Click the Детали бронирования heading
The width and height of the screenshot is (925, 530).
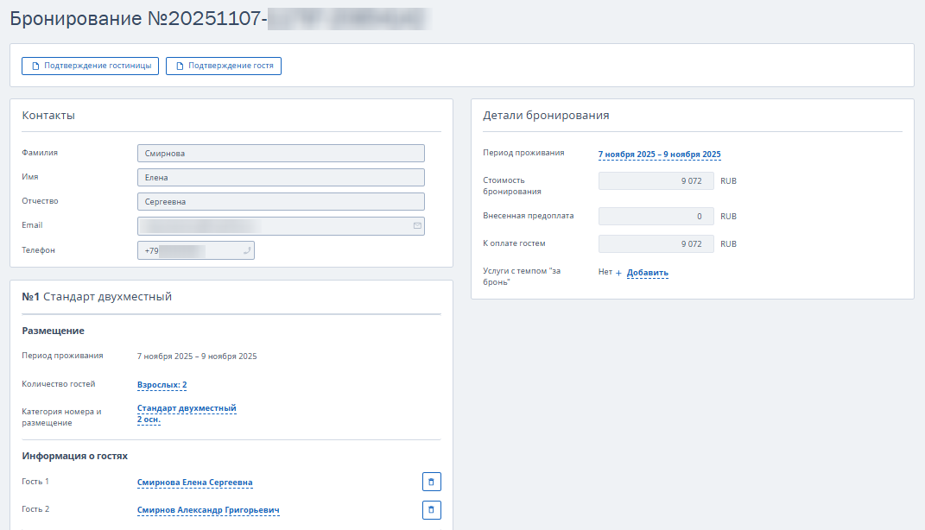(546, 116)
